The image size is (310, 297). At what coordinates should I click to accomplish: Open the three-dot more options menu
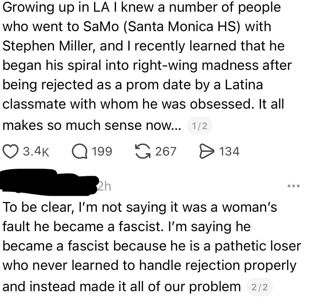(x=293, y=187)
